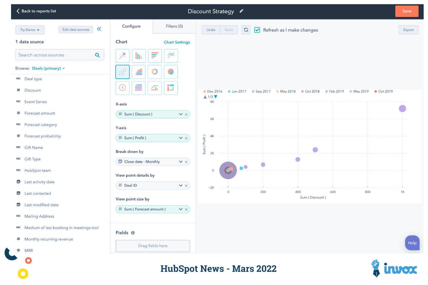This screenshot has height=285, width=428.
Task: Click the Search across sources field
Action: pos(60,55)
